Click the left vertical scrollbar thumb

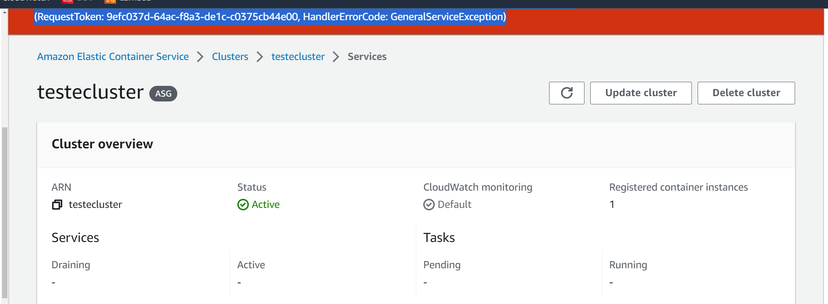pos(5,212)
